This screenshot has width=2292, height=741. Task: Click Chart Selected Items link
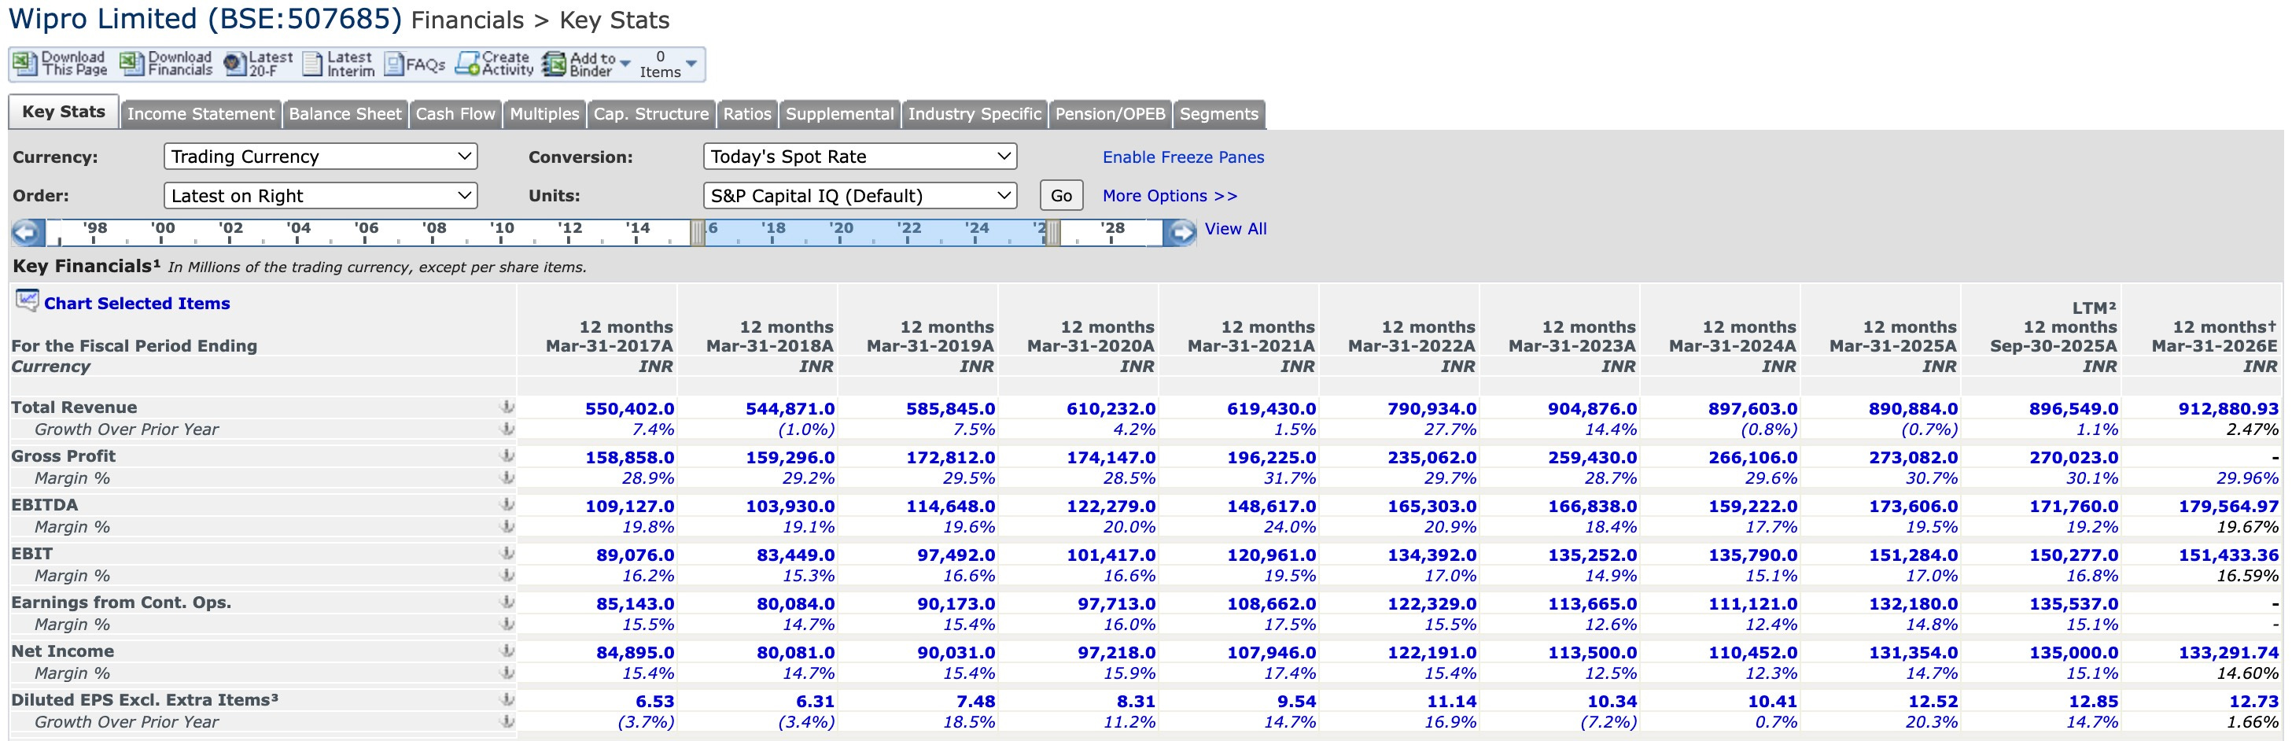137,304
